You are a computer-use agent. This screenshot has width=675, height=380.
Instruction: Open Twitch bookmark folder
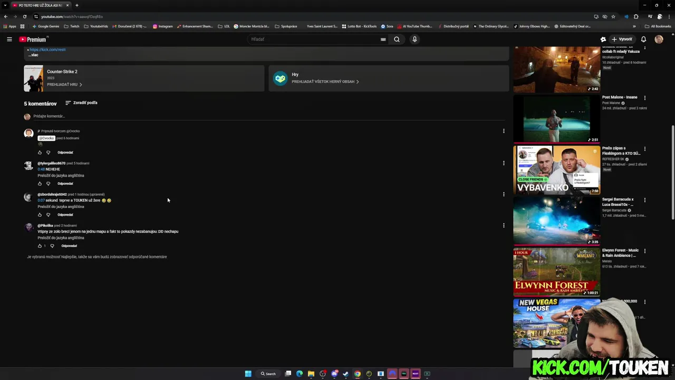point(72,26)
